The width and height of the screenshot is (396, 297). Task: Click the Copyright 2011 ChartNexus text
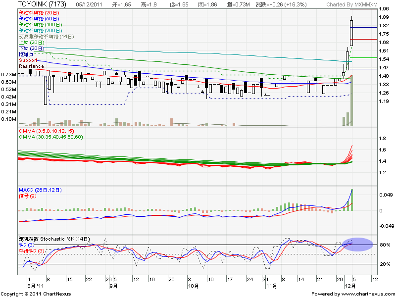(36, 294)
